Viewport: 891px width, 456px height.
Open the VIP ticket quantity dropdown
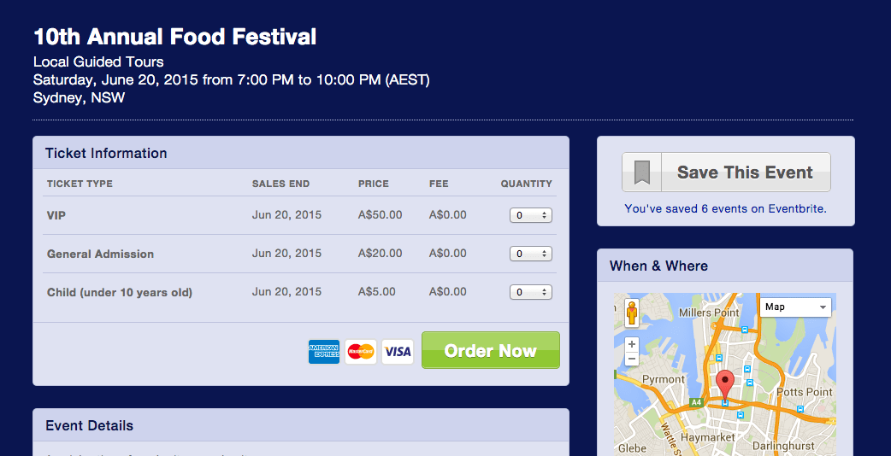531,215
